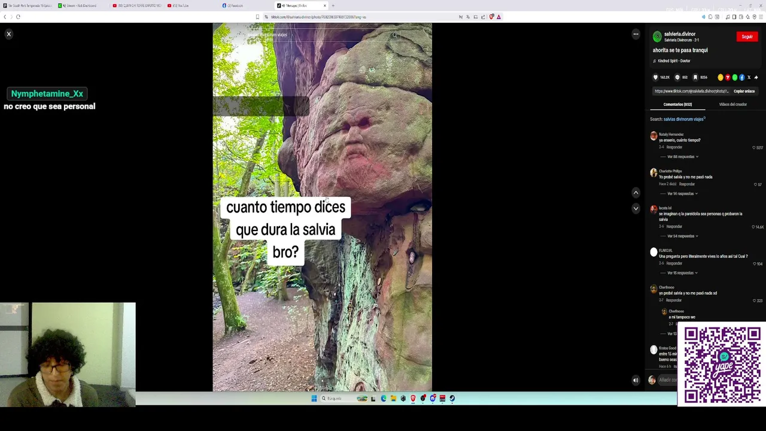
Task: Like Nataly Hernandez's comment heart
Action: tap(754, 147)
